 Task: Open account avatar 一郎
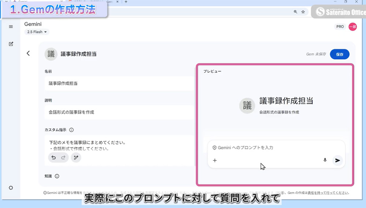(353, 27)
